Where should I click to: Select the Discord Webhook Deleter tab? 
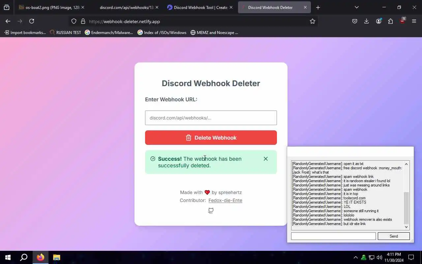tap(274, 7)
